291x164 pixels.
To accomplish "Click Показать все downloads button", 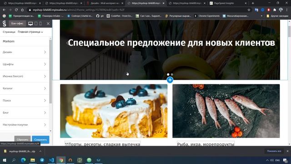I will pos(274,151).
